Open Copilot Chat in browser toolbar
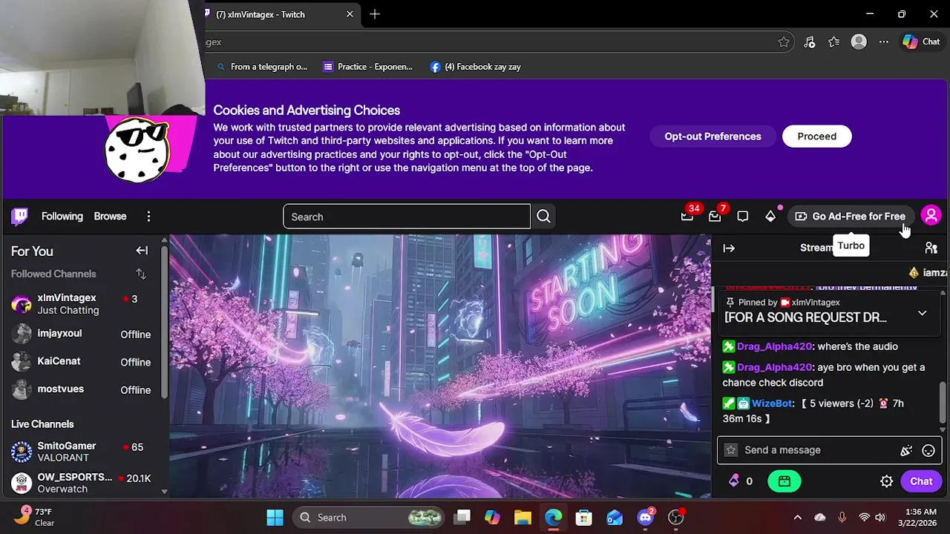The image size is (950, 534). click(921, 42)
